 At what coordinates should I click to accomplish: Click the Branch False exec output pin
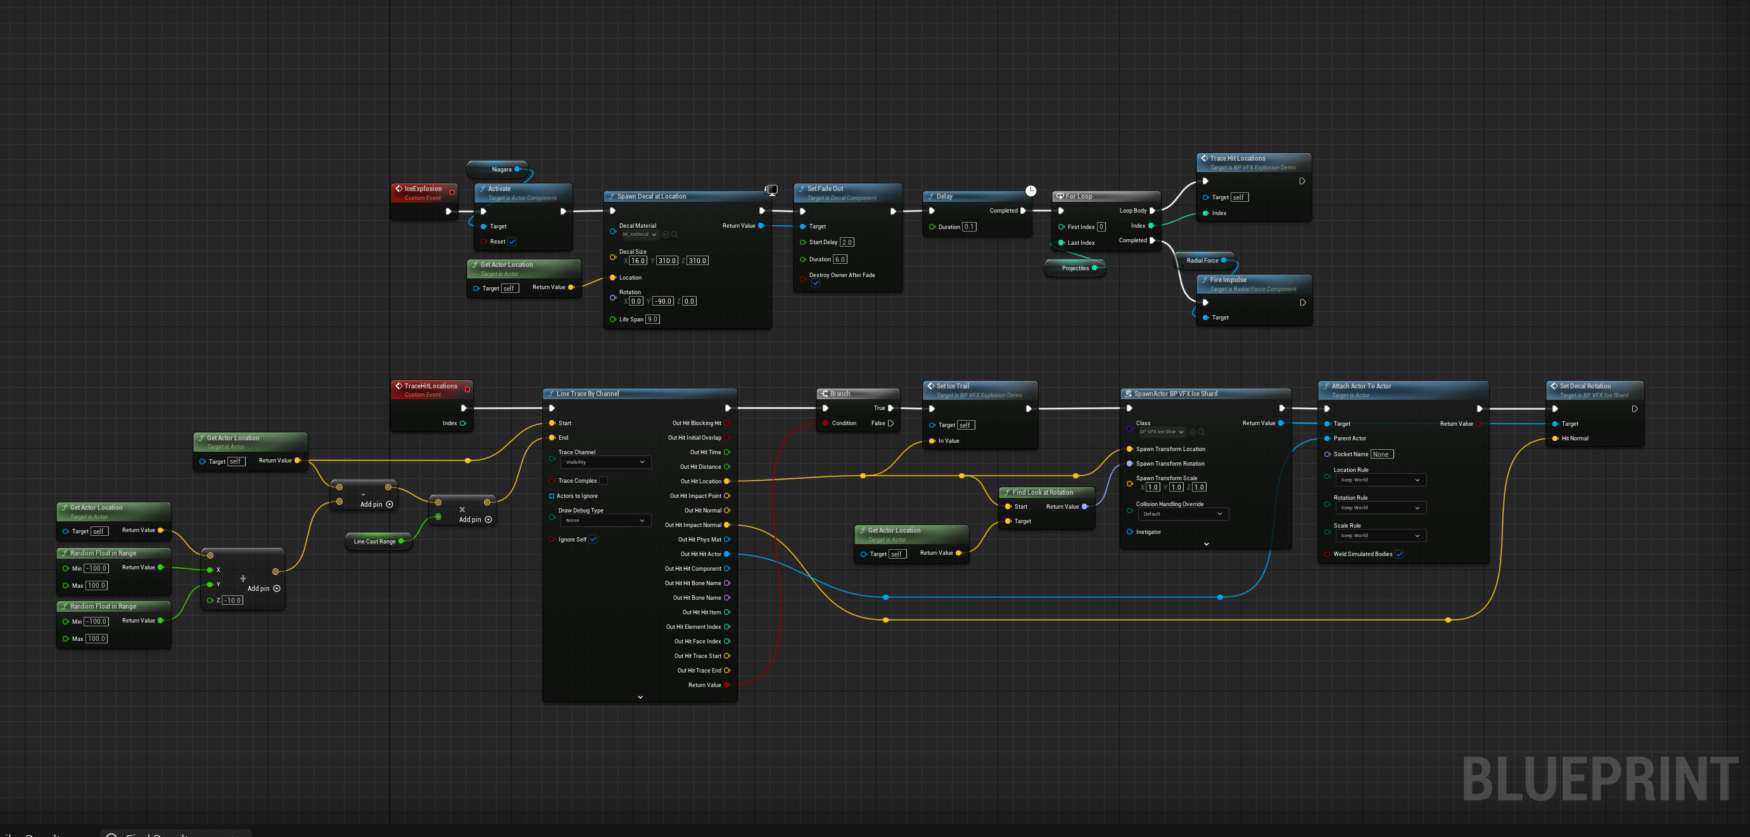[x=891, y=423]
